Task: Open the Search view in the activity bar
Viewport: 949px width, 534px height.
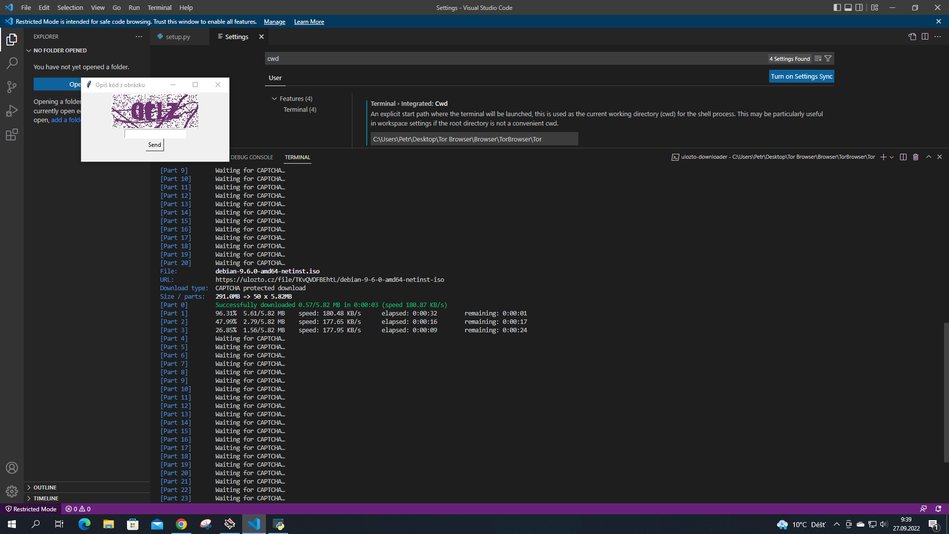Action: [12, 63]
